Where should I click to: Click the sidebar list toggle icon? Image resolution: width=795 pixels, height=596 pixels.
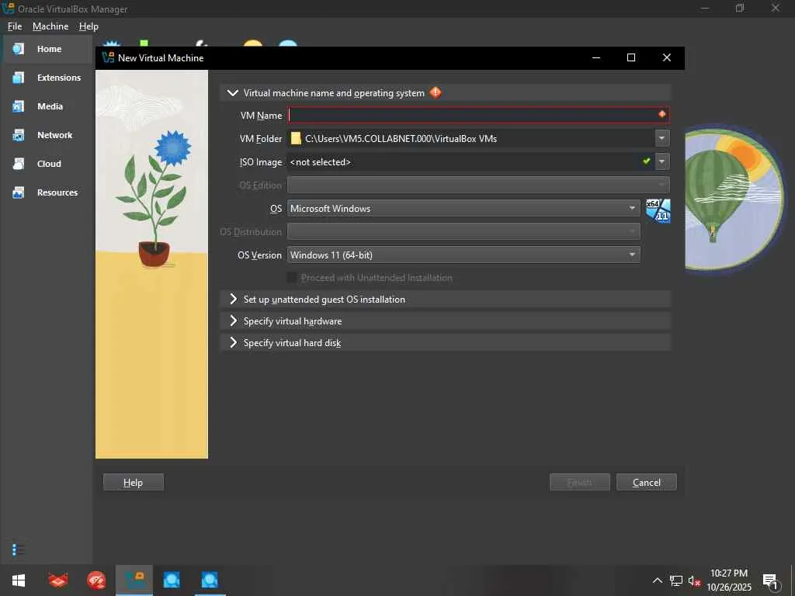tap(19, 549)
